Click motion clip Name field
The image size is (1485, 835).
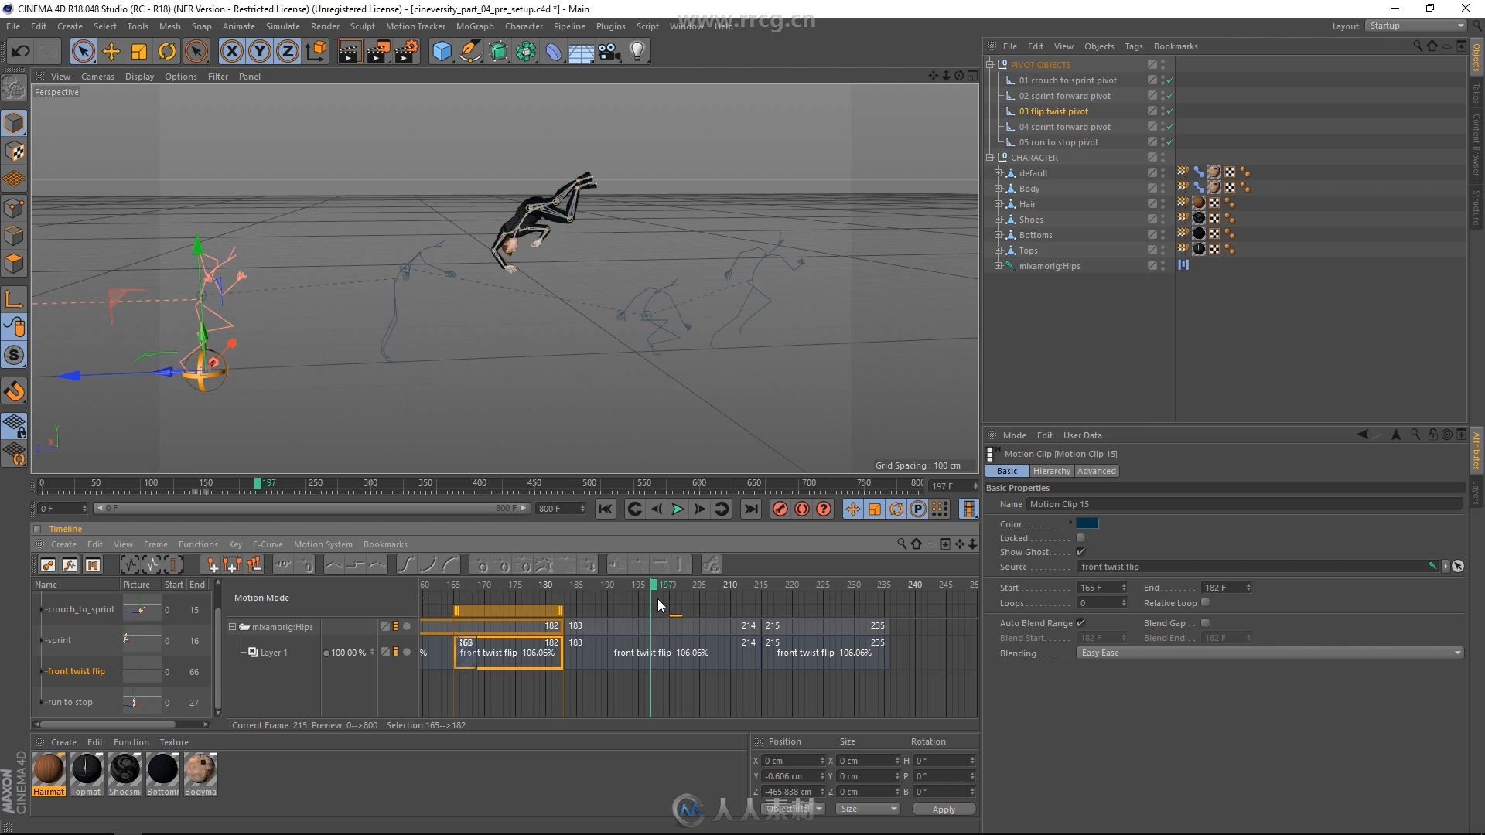[x=1244, y=504]
